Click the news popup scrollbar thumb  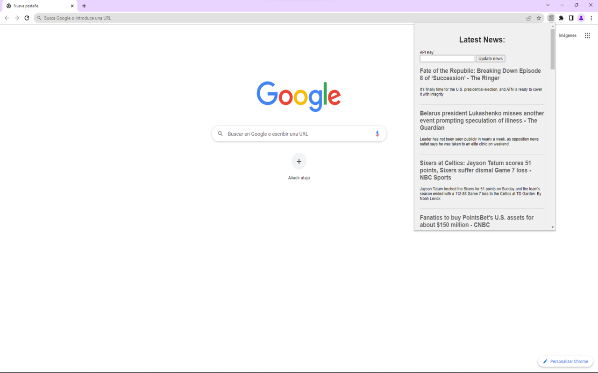[x=553, y=49]
